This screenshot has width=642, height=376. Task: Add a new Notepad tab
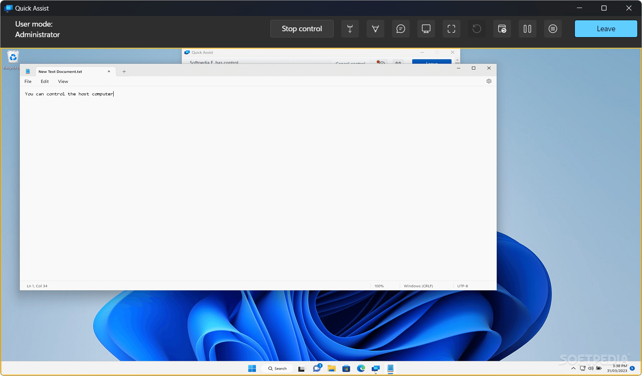point(124,71)
